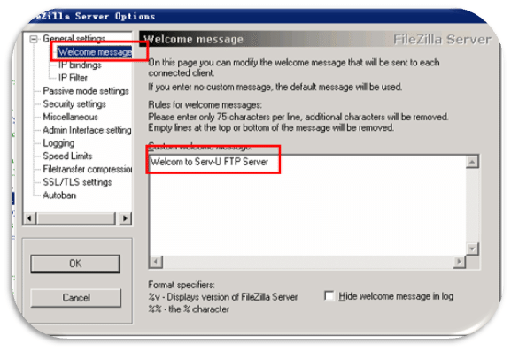Open Security settings page
Viewport: 511px width, 351px height.
(74, 103)
